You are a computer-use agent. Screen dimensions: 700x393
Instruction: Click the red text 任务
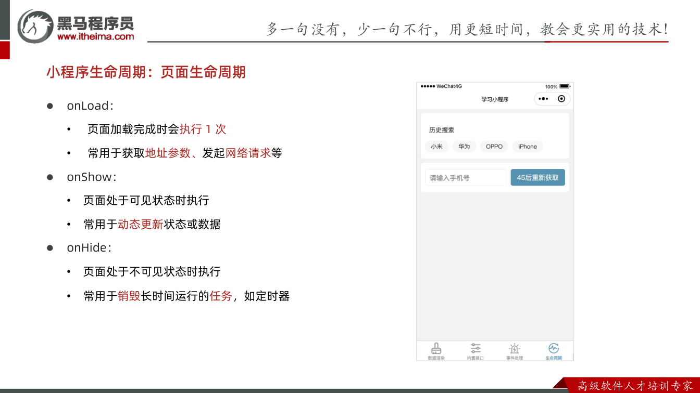[x=221, y=296]
